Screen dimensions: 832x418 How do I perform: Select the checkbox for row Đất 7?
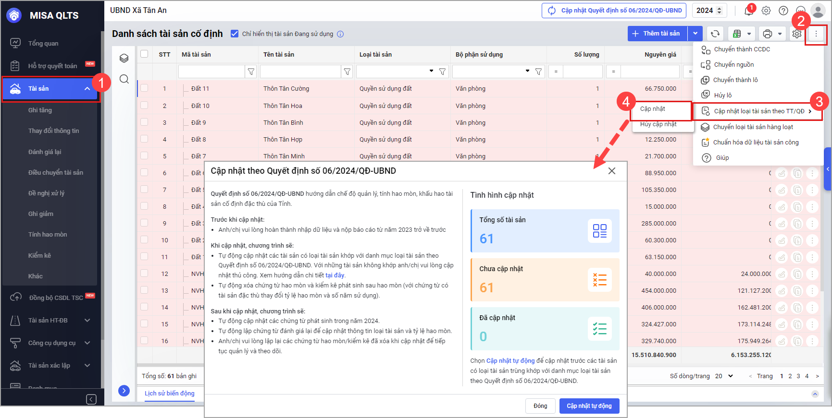(144, 155)
